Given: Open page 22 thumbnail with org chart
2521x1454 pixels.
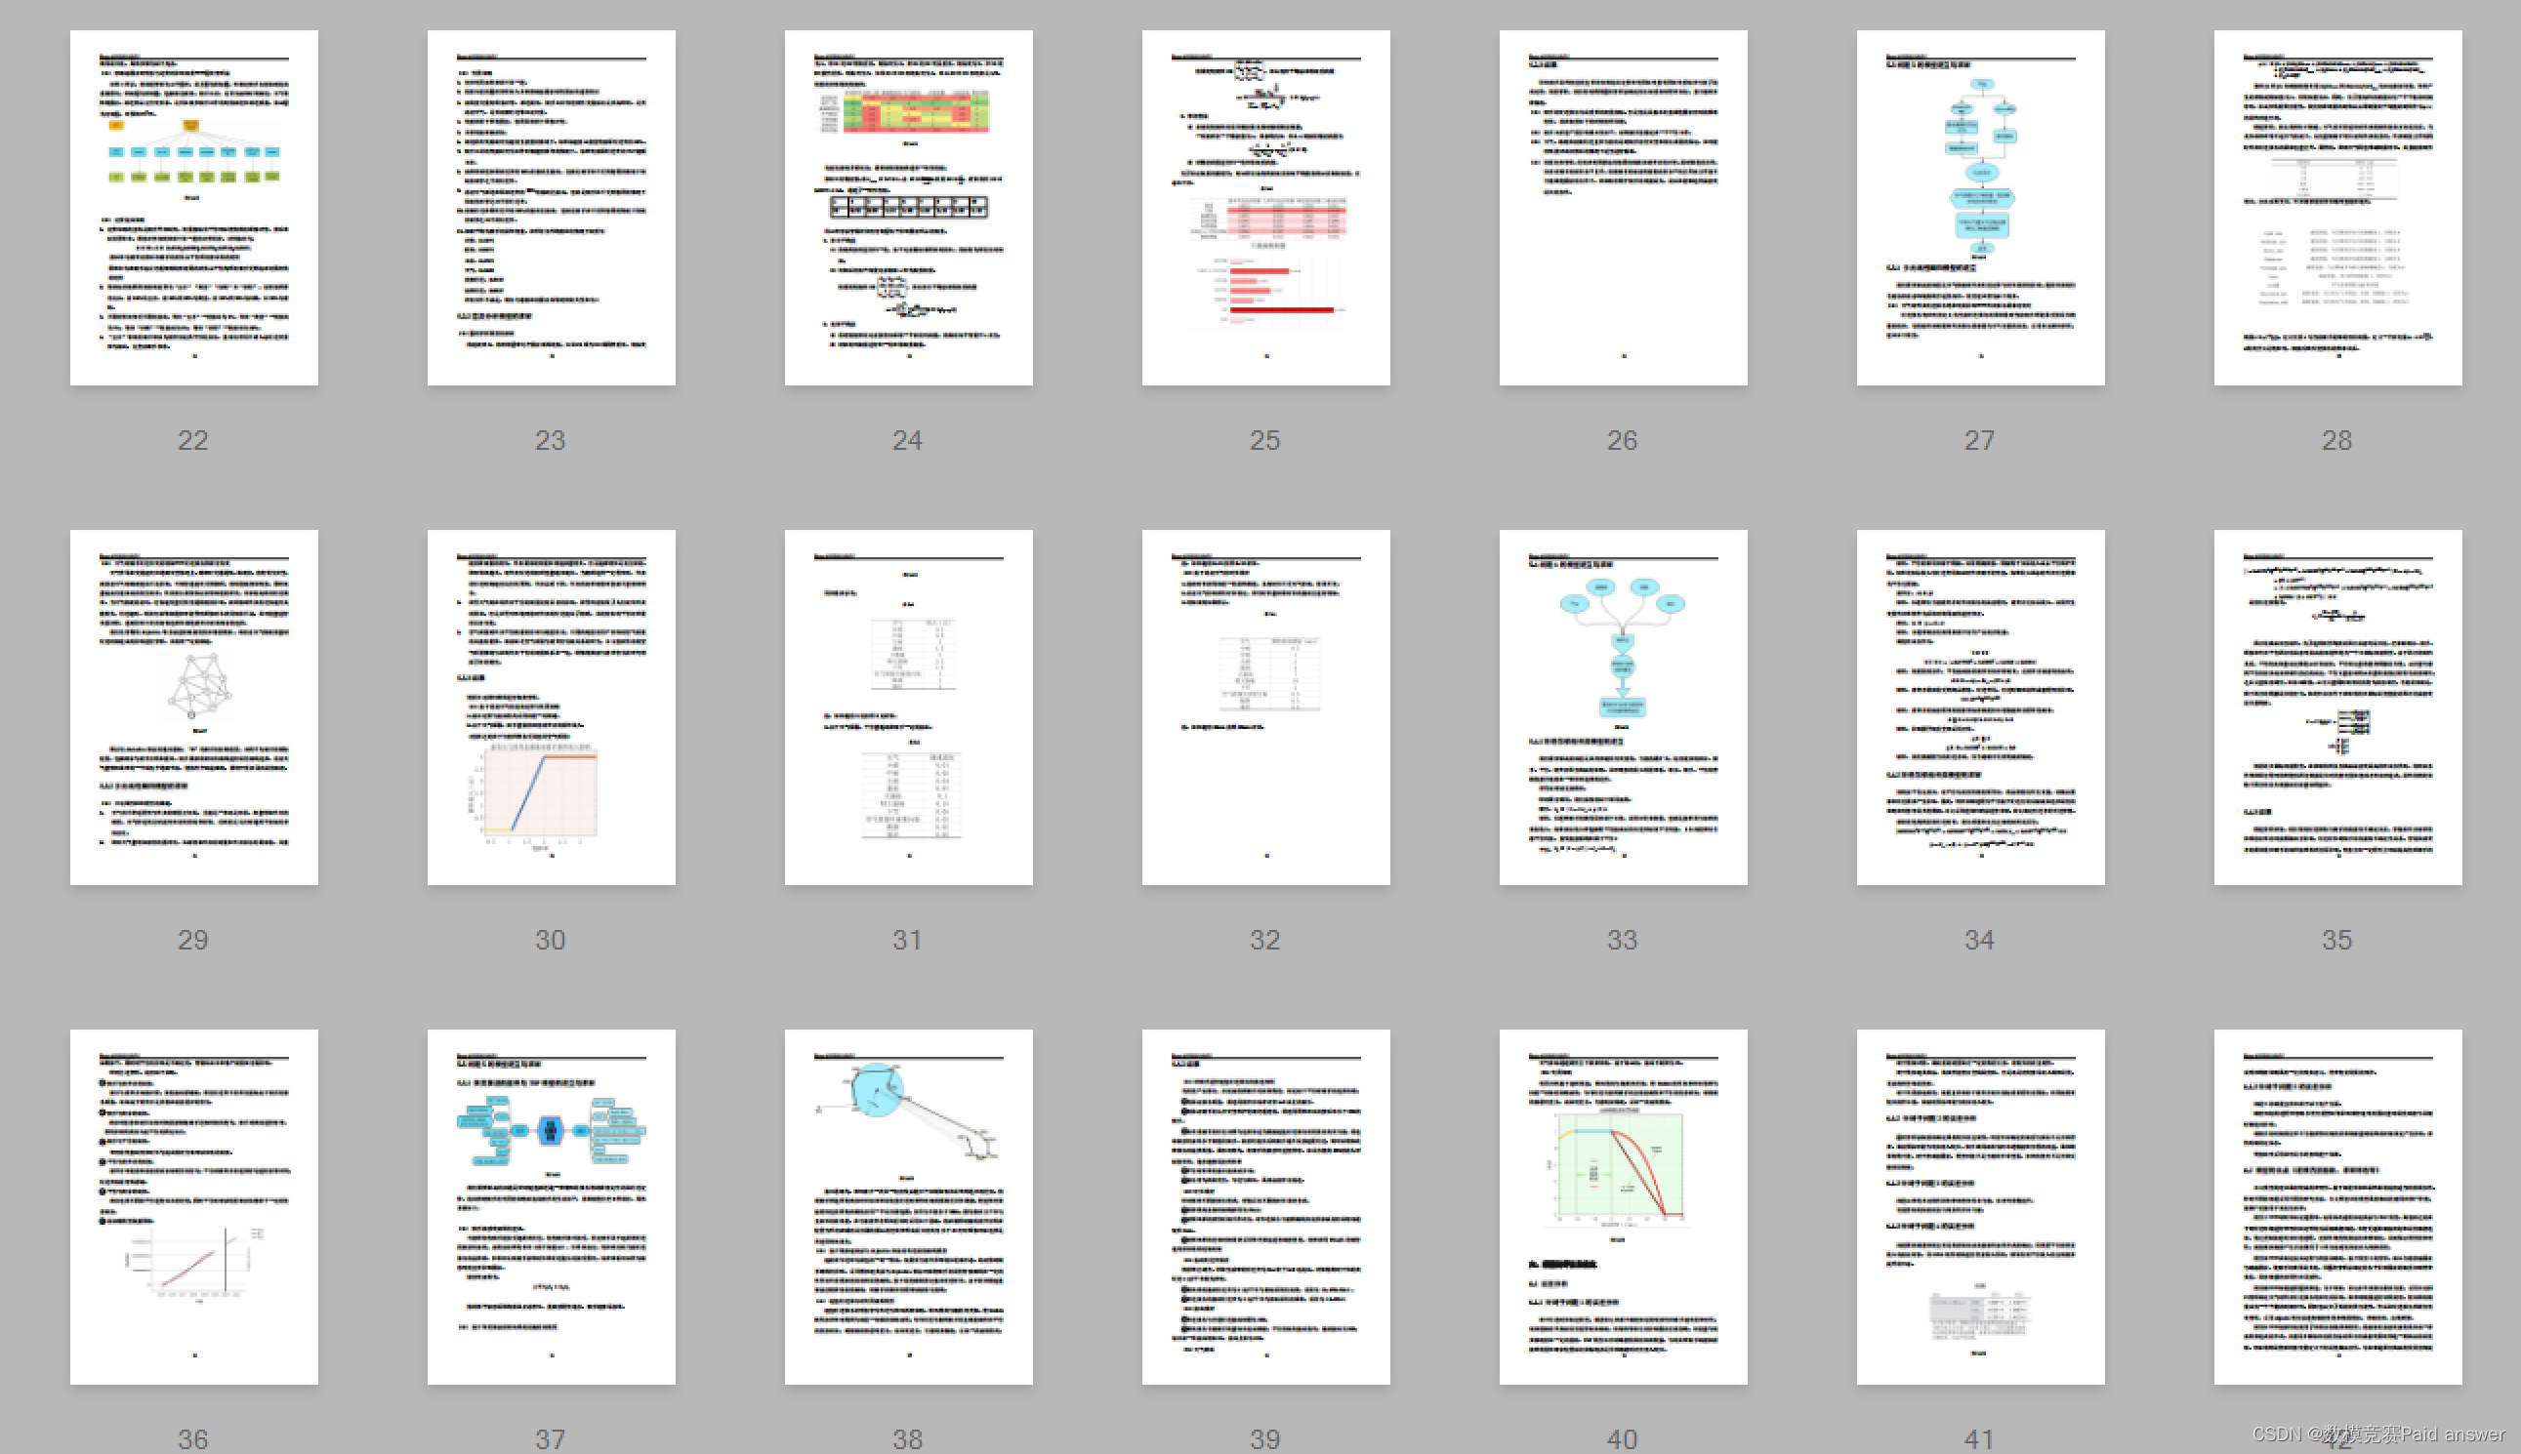Looking at the screenshot, I should tap(194, 208).
